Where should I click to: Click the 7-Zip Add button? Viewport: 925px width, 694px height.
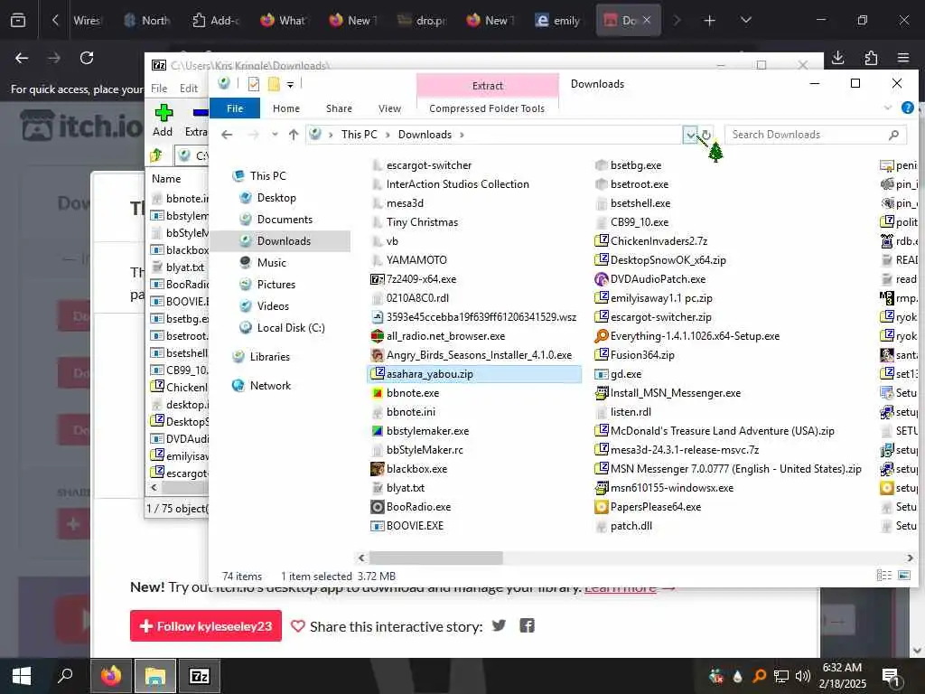tap(163, 120)
